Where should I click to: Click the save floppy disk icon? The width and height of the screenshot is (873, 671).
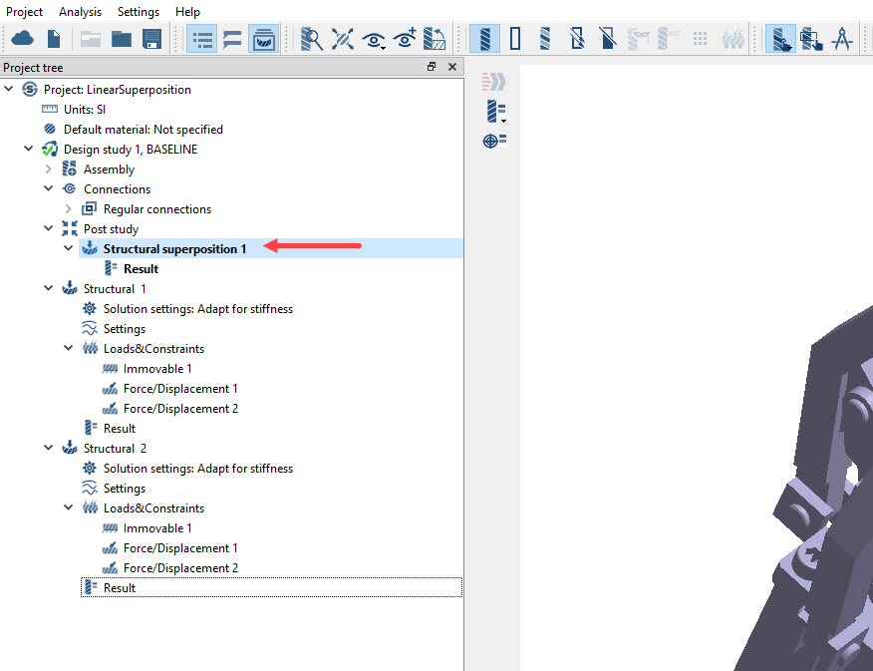click(151, 40)
